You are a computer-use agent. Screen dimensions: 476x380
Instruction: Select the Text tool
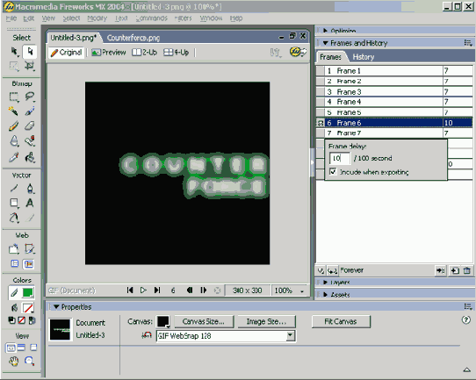point(30,203)
